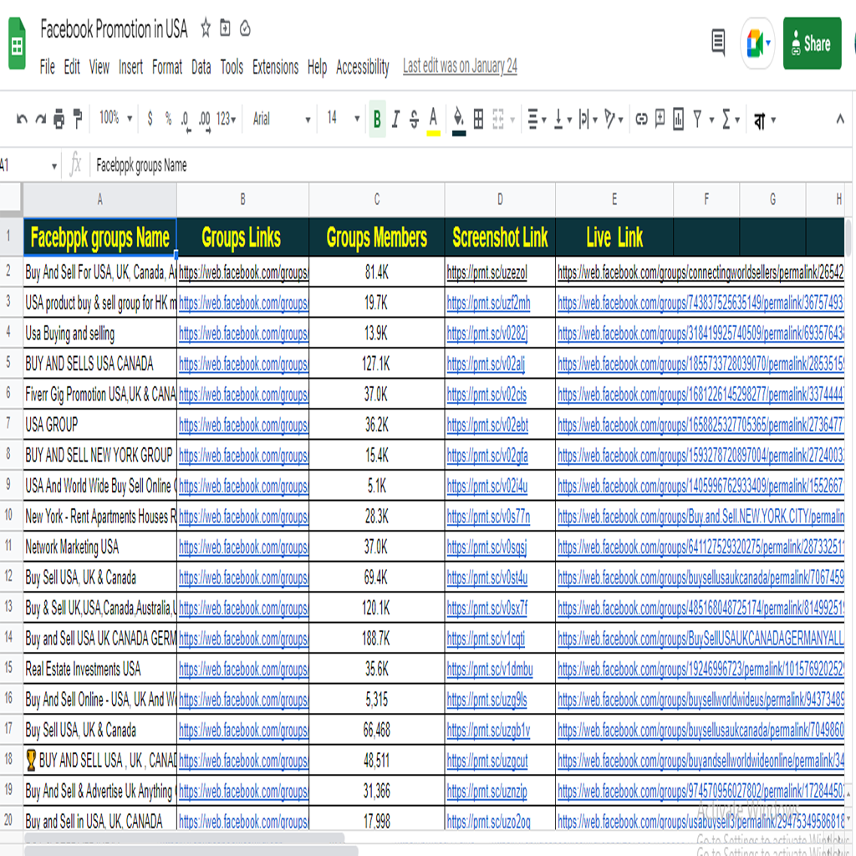Select the cell 'USA GROUP'
The image size is (856, 856).
[100, 425]
